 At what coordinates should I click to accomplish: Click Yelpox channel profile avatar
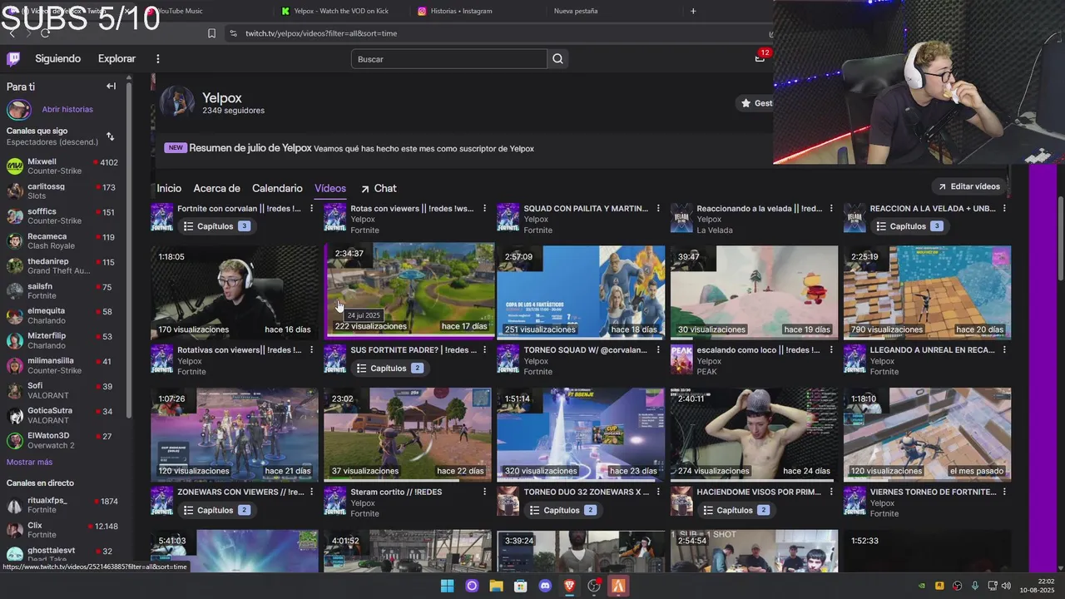tap(177, 101)
